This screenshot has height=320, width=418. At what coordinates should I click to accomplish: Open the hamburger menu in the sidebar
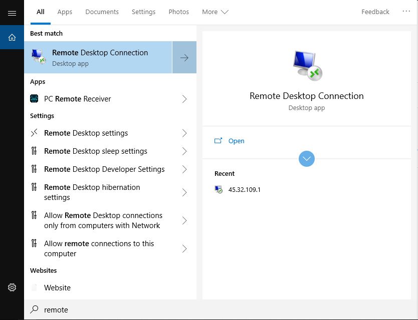(x=12, y=13)
